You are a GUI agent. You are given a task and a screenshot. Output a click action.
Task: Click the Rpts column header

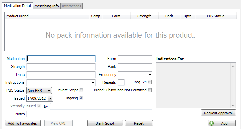[x=188, y=16]
